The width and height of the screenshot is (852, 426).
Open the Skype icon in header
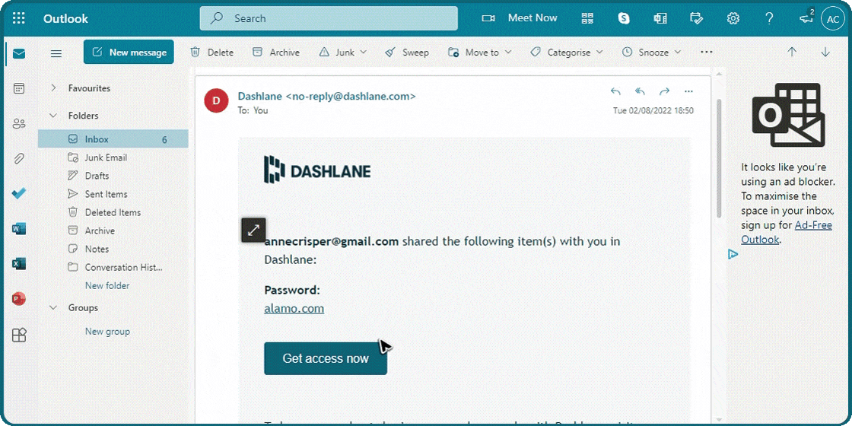[624, 18]
